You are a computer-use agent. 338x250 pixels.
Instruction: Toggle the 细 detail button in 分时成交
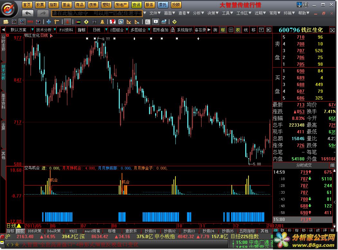[332, 165]
